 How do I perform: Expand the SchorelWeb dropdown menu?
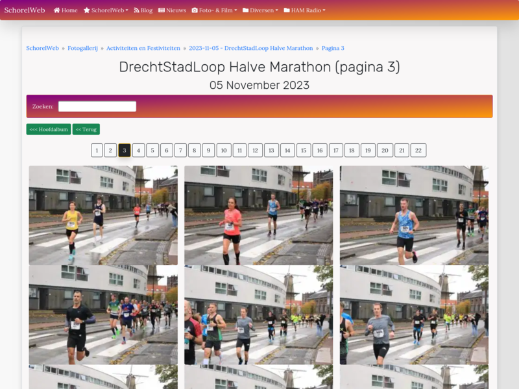[106, 10]
